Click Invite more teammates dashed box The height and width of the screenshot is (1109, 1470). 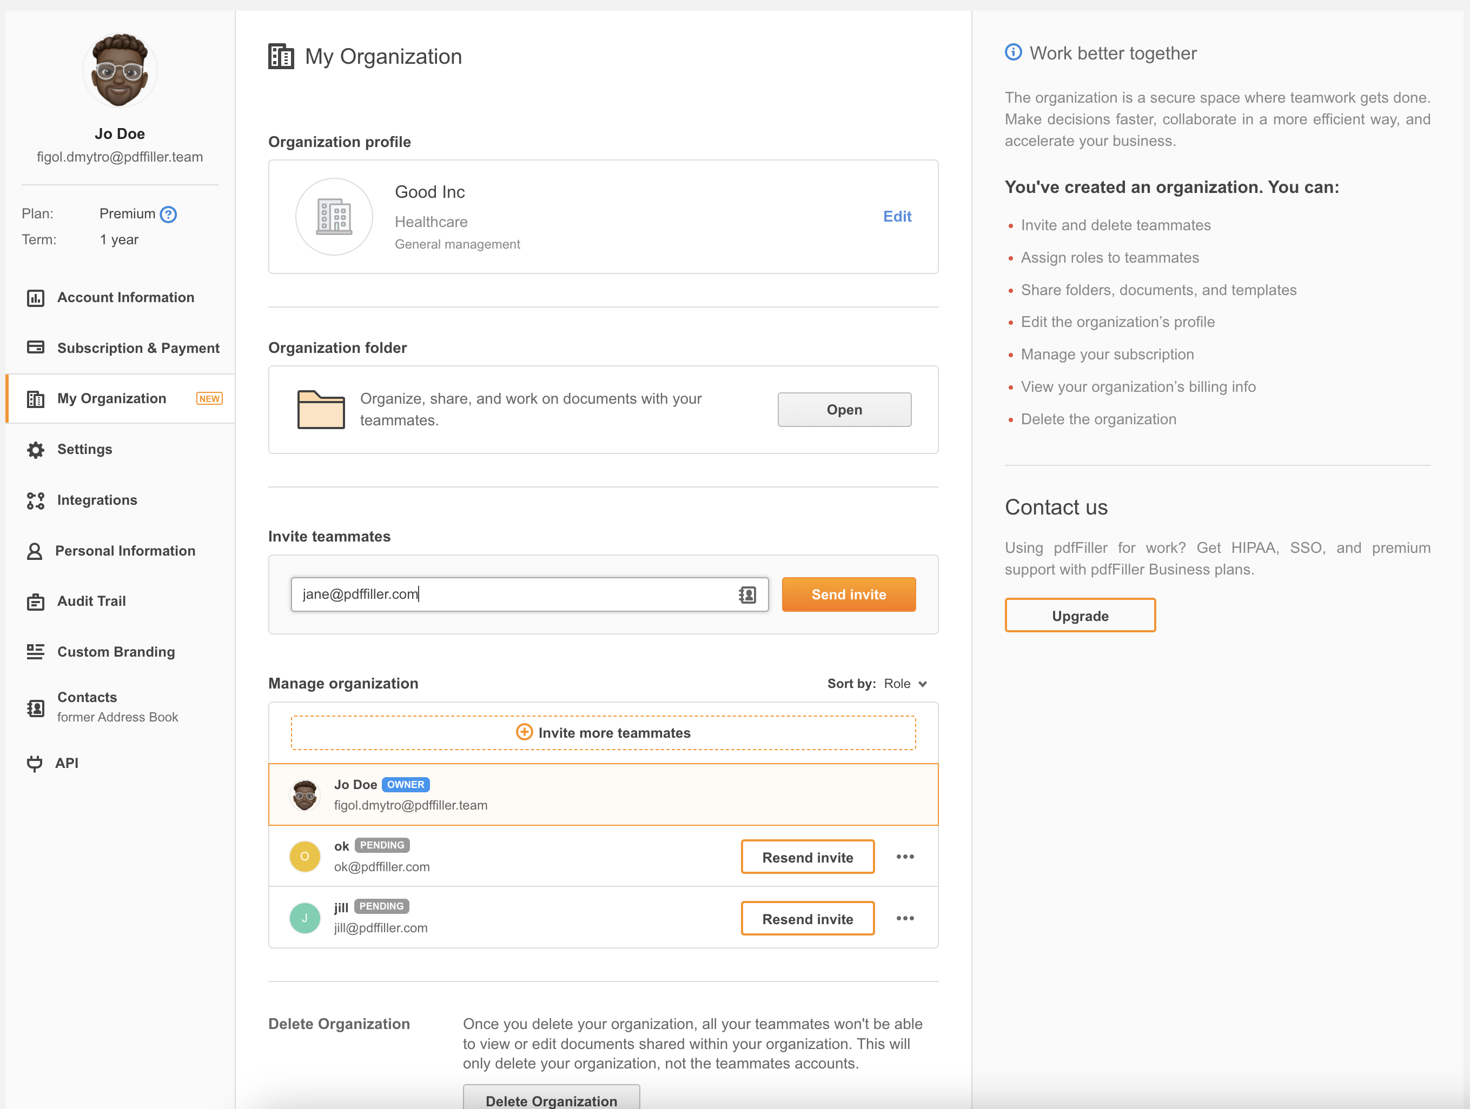pyautogui.click(x=602, y=732)
